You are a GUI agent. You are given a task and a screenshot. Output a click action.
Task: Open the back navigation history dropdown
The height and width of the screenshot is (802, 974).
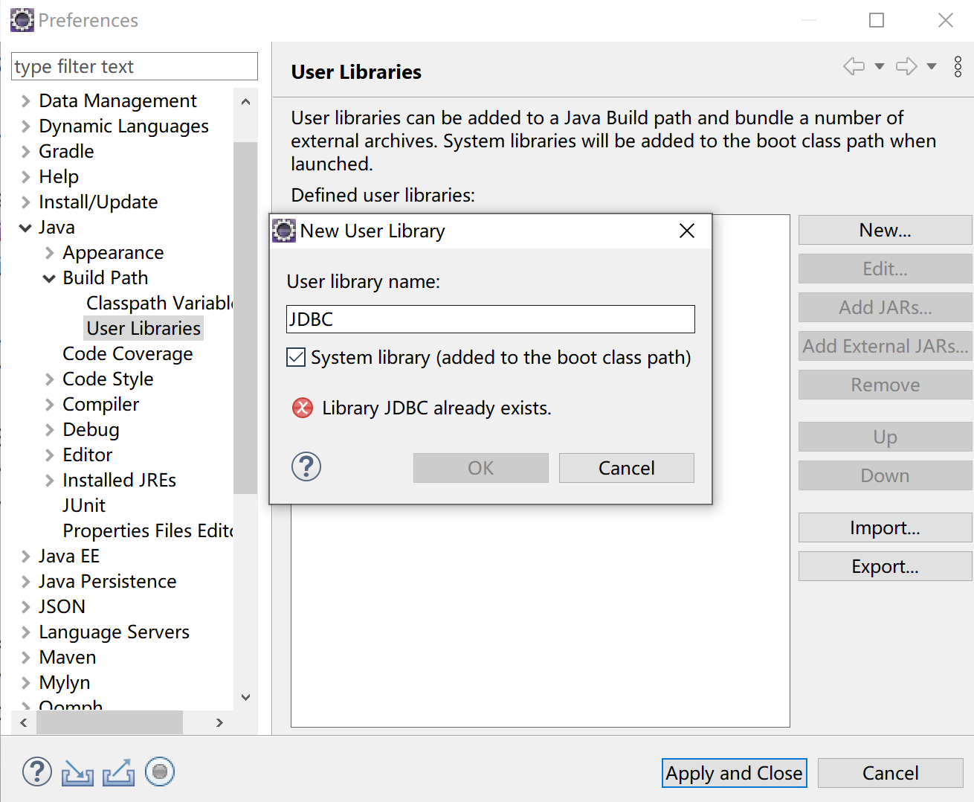pos(880,66)
